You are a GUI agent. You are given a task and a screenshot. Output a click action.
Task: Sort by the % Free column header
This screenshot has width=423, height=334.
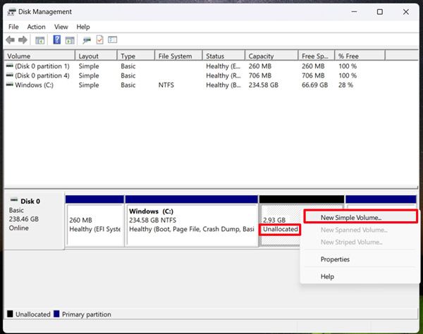pyautogui.click(x=360, y=56)
